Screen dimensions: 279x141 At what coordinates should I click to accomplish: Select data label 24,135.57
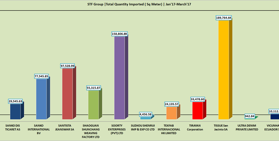[172, 104]
